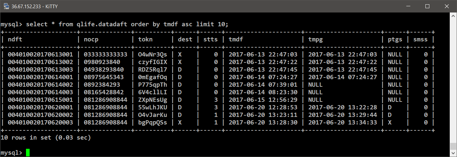
Task: Click the KiTTY icon in the title bar
Action: [6, 6]
